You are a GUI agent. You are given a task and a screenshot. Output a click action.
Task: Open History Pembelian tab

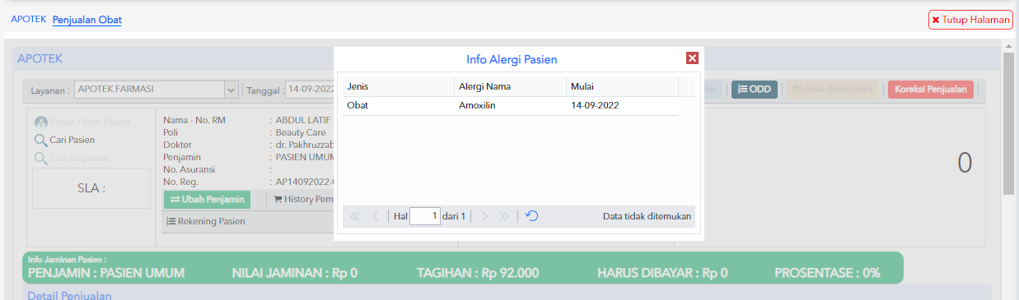pyautogui.click(x=303, y=199)
